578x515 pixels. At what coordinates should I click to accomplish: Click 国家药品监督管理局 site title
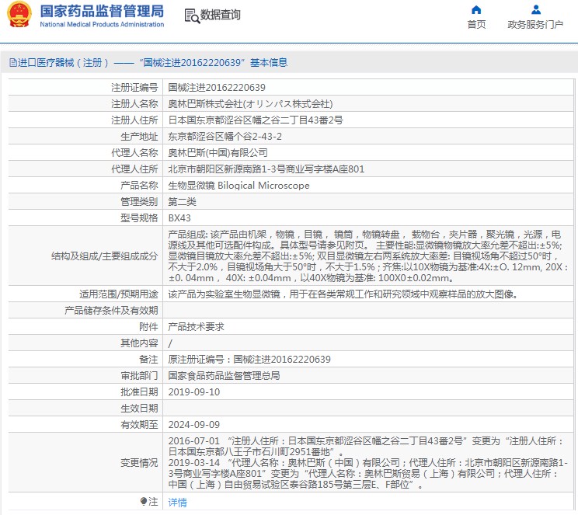(102, 11)
